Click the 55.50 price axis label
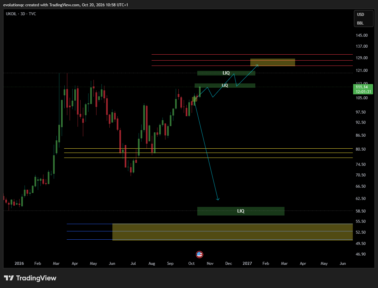378x288 pixels. tap(361, 221)
